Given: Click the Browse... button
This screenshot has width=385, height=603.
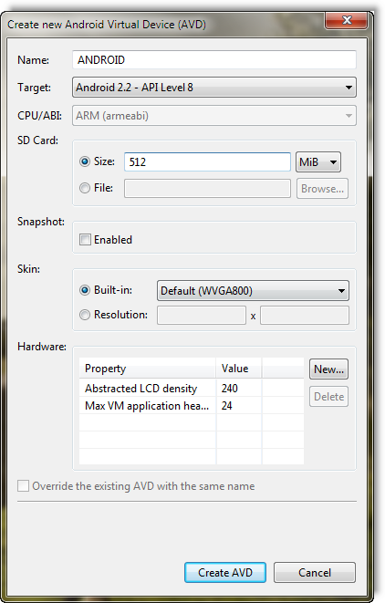Looking at the screenshot, I should point(322,189).
